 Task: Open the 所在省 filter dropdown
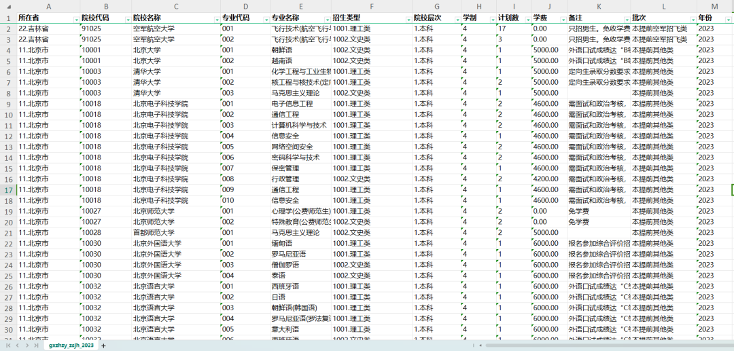click(x=76, y=19)
